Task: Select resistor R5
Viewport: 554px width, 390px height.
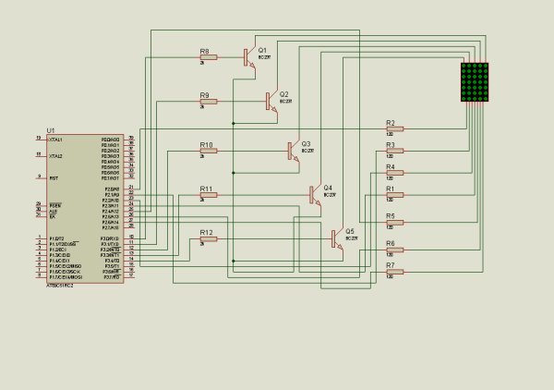Action: pyautogui.click(x=395, y=223)
